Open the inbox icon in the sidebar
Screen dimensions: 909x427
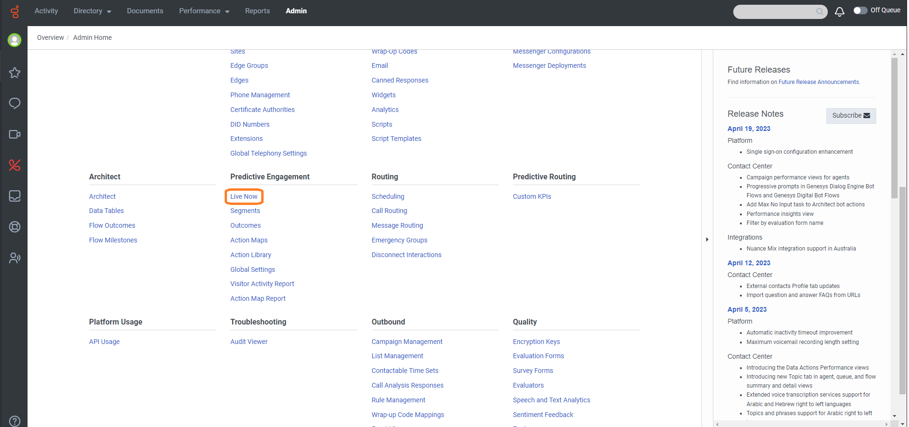[x=14, y=195]
